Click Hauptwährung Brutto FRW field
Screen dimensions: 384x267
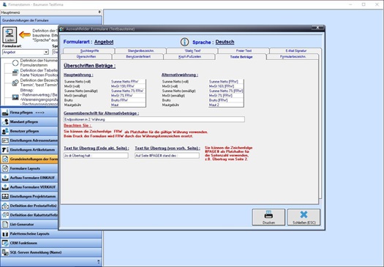(128, 100)
